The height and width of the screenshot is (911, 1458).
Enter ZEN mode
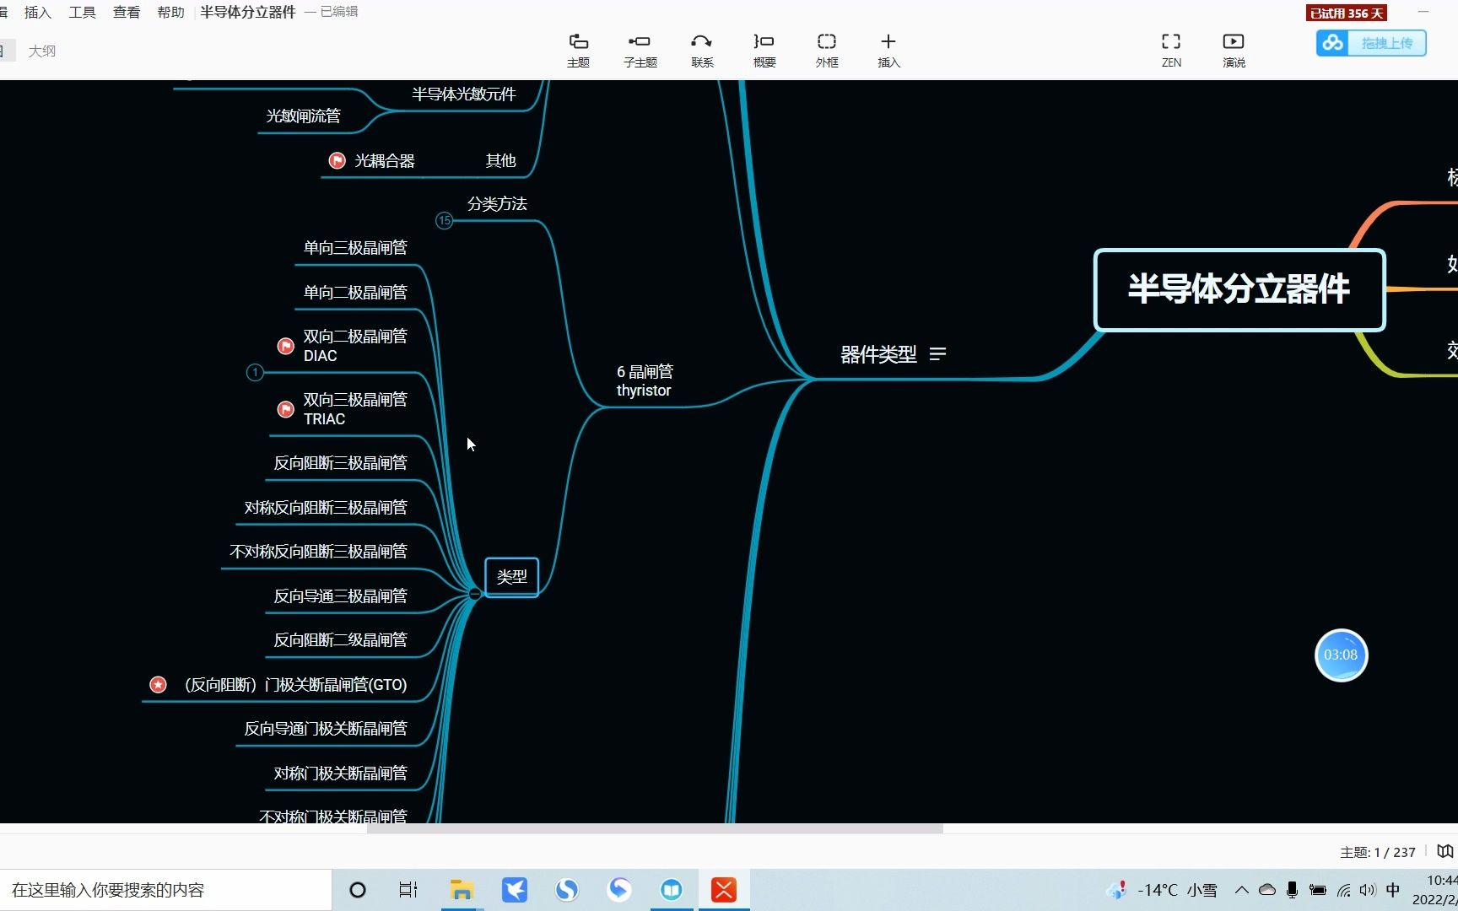[1171, 50]
